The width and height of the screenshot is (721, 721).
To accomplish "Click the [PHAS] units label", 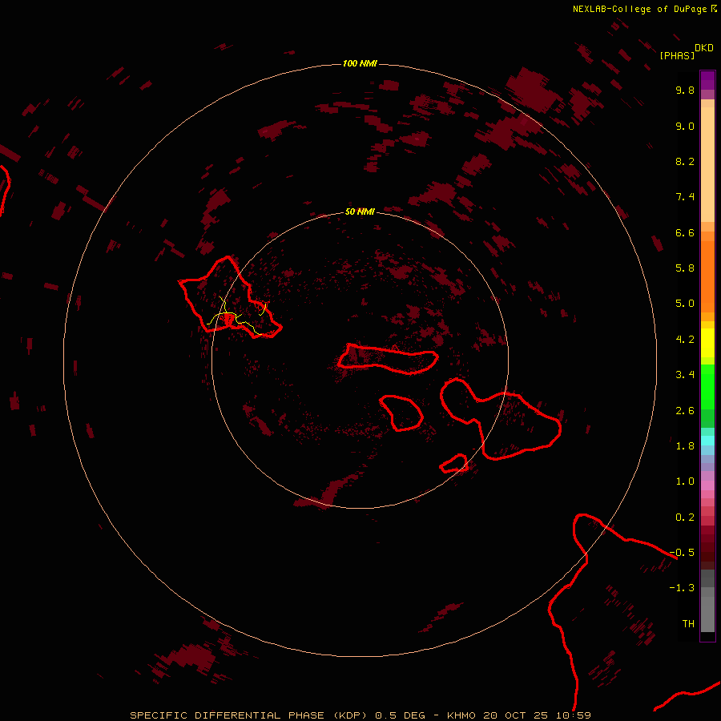I will [x=677, y=55].
